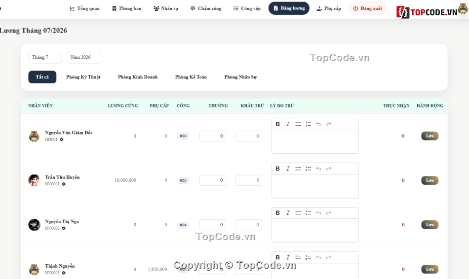Viewport: 469px width, 279px height.
Task: Click Trần Thu Huyền's avatar
Action: [34, 180]
